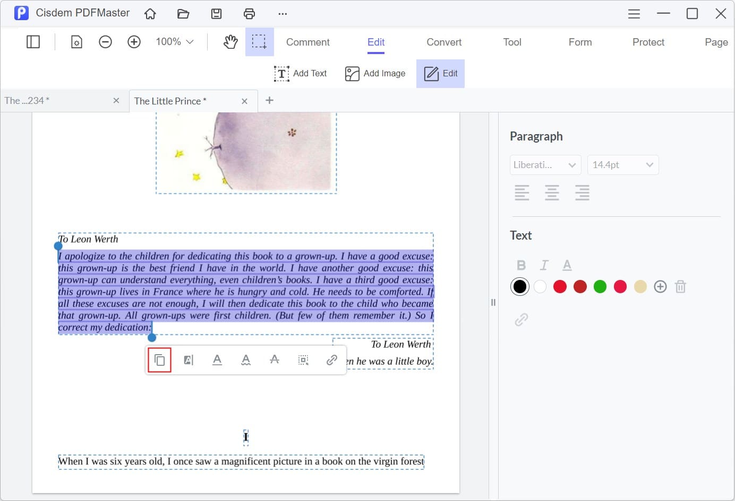Select the black color swatch

tap(520, 287)
